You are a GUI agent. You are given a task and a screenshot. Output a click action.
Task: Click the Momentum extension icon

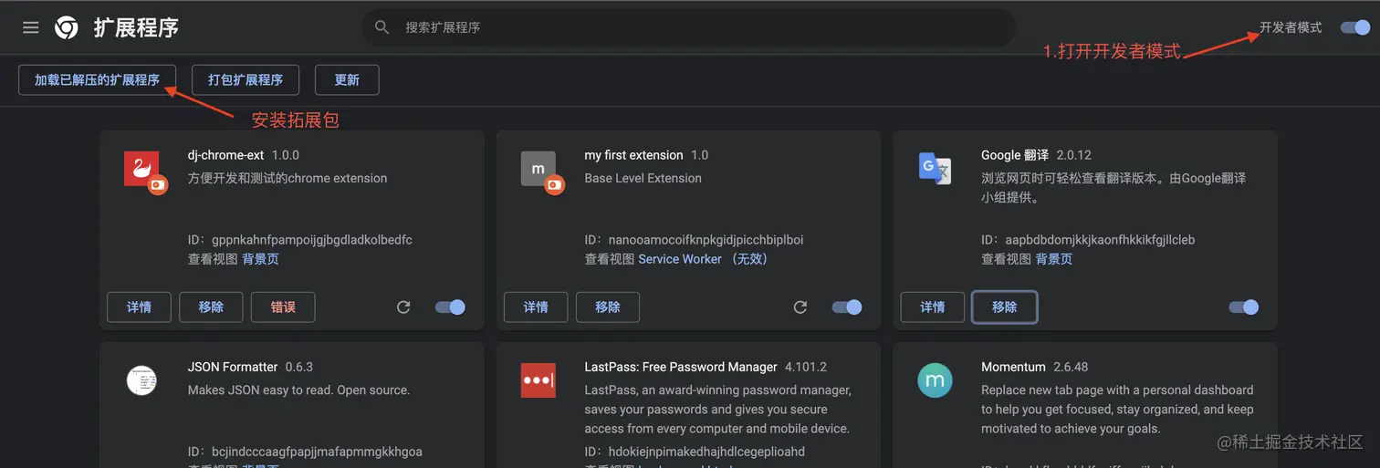click(935, 380)
